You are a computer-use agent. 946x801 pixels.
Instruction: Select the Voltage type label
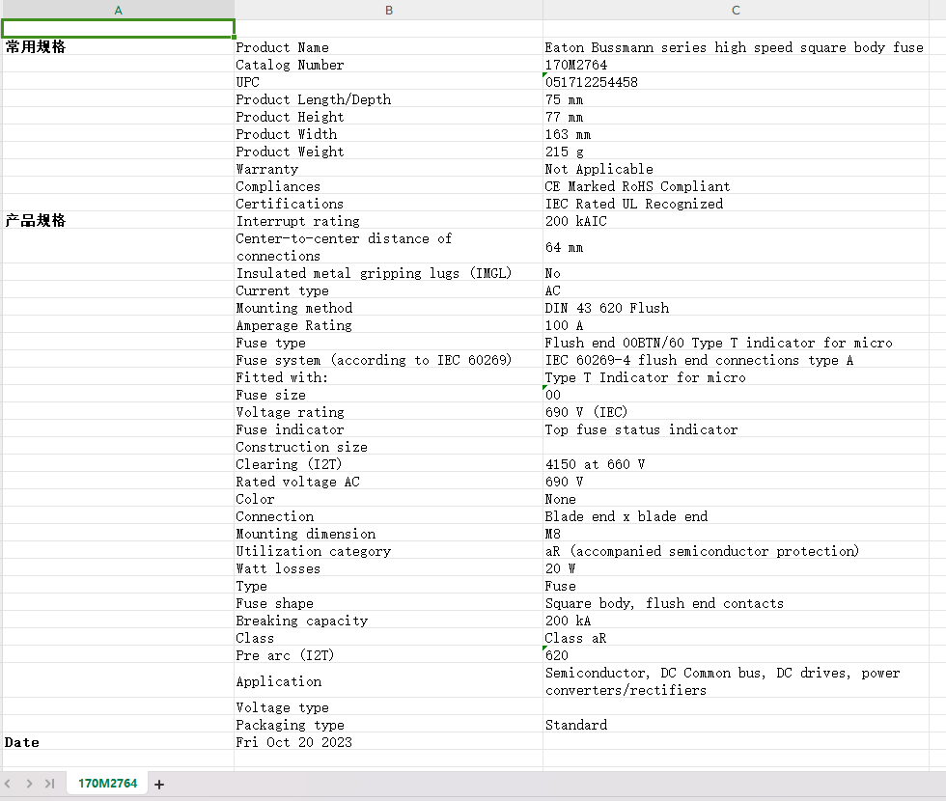coord(388,707)
